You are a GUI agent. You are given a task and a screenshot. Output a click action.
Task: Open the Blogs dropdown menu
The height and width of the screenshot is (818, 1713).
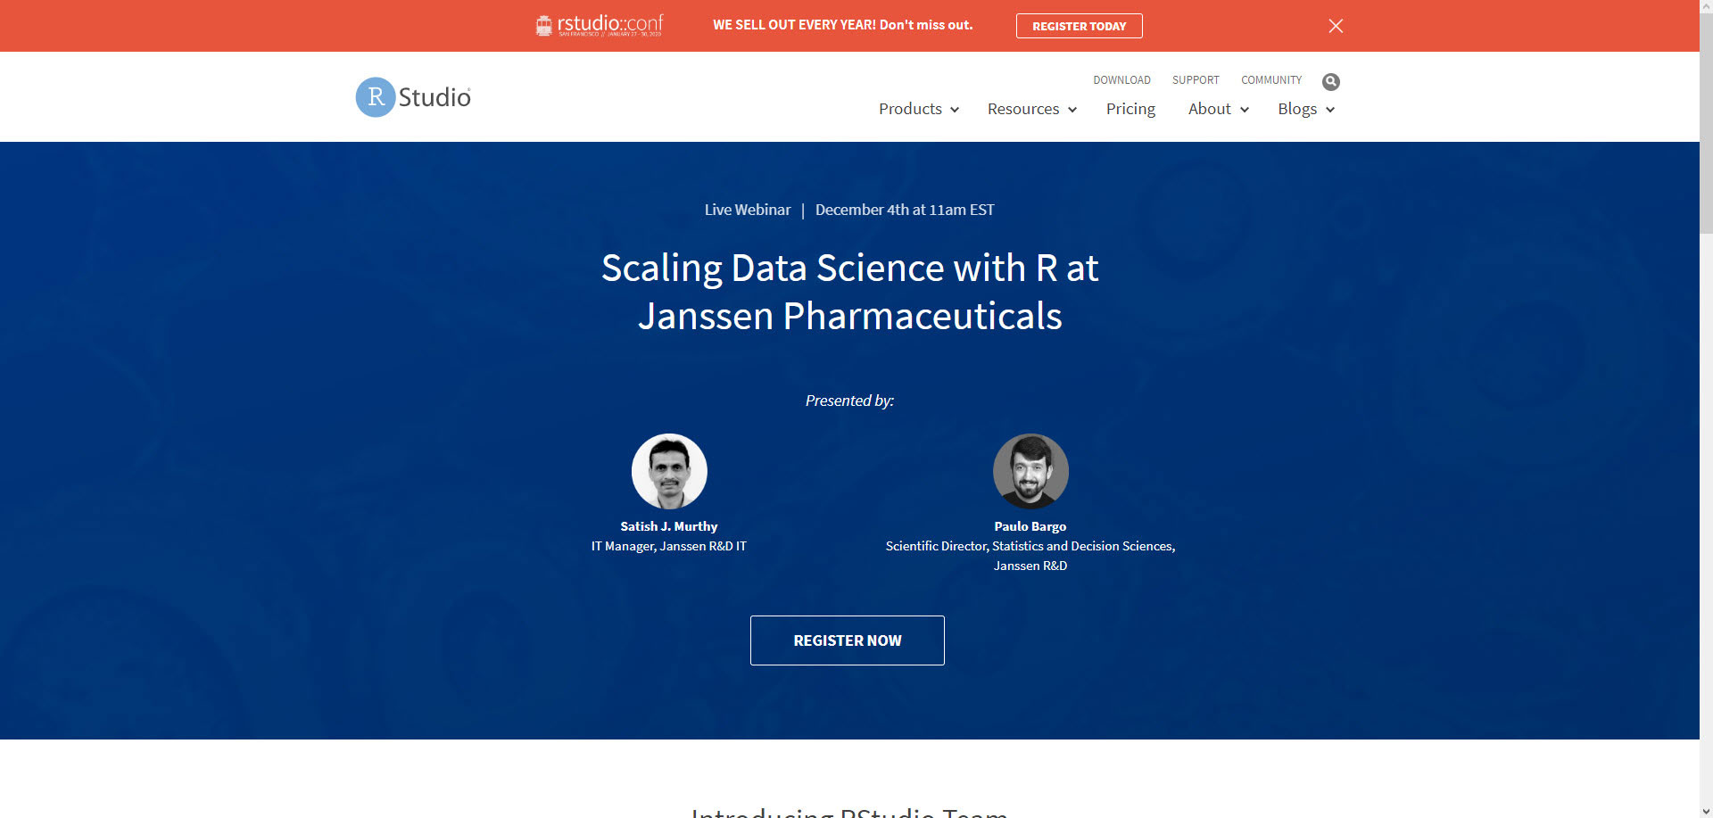pyautogui.click(x=1306, y=109)
